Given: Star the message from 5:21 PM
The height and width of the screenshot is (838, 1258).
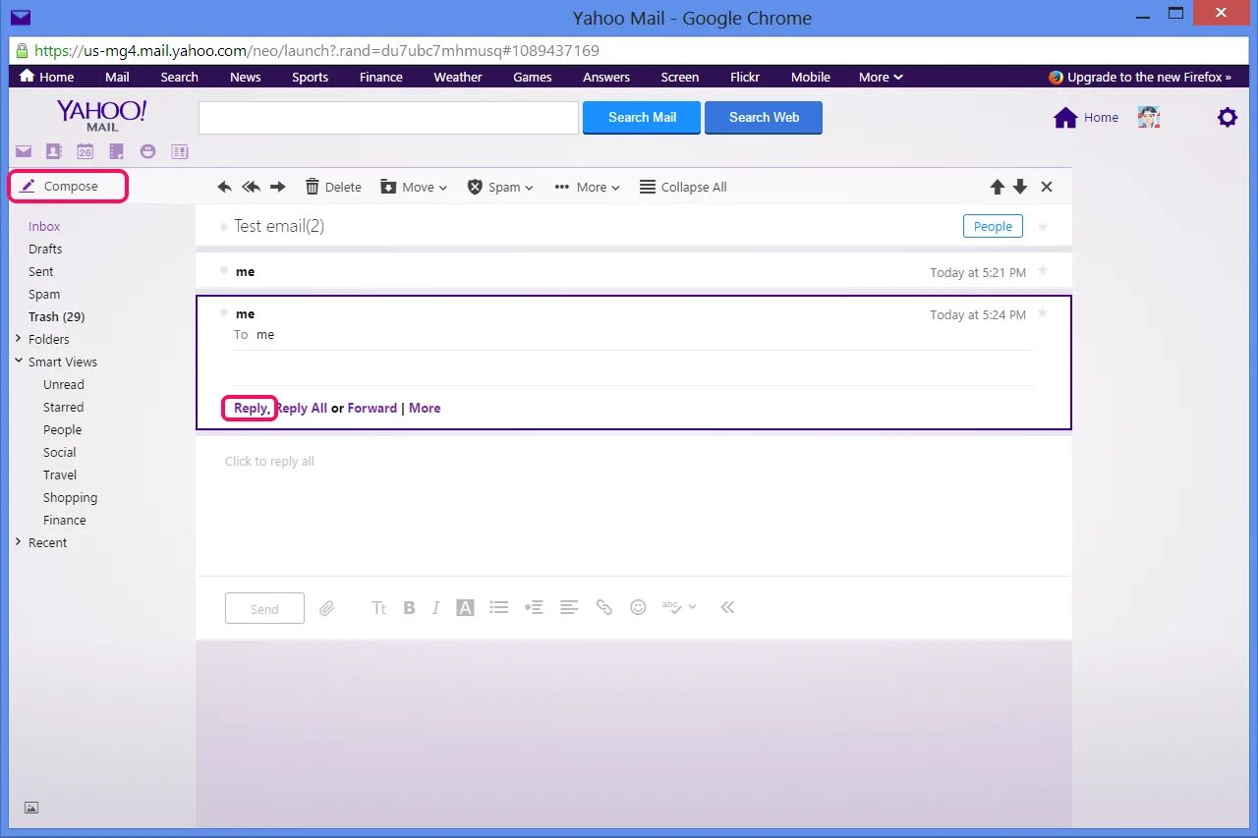Looking at the screenshot, I should tap(1043, 270).
